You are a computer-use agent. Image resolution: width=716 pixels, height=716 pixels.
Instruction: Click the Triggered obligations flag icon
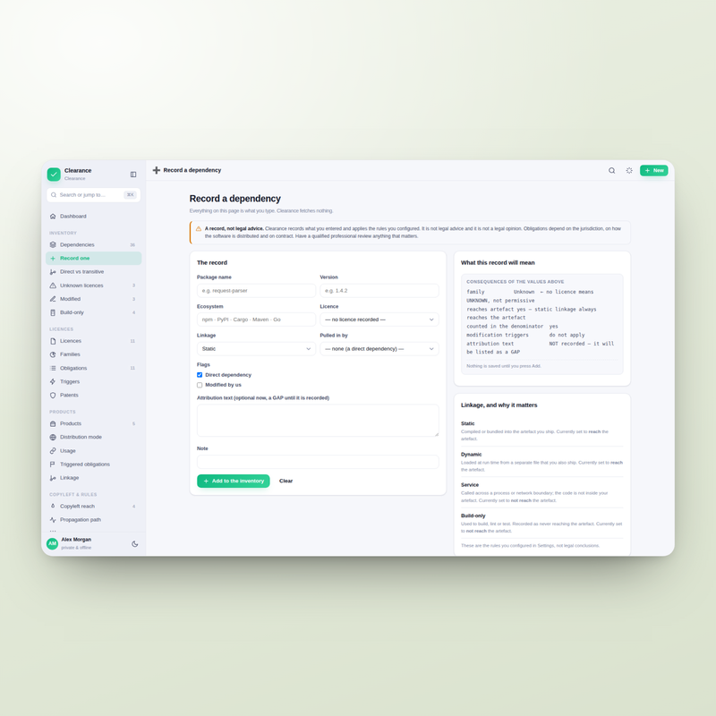point(53,465)
